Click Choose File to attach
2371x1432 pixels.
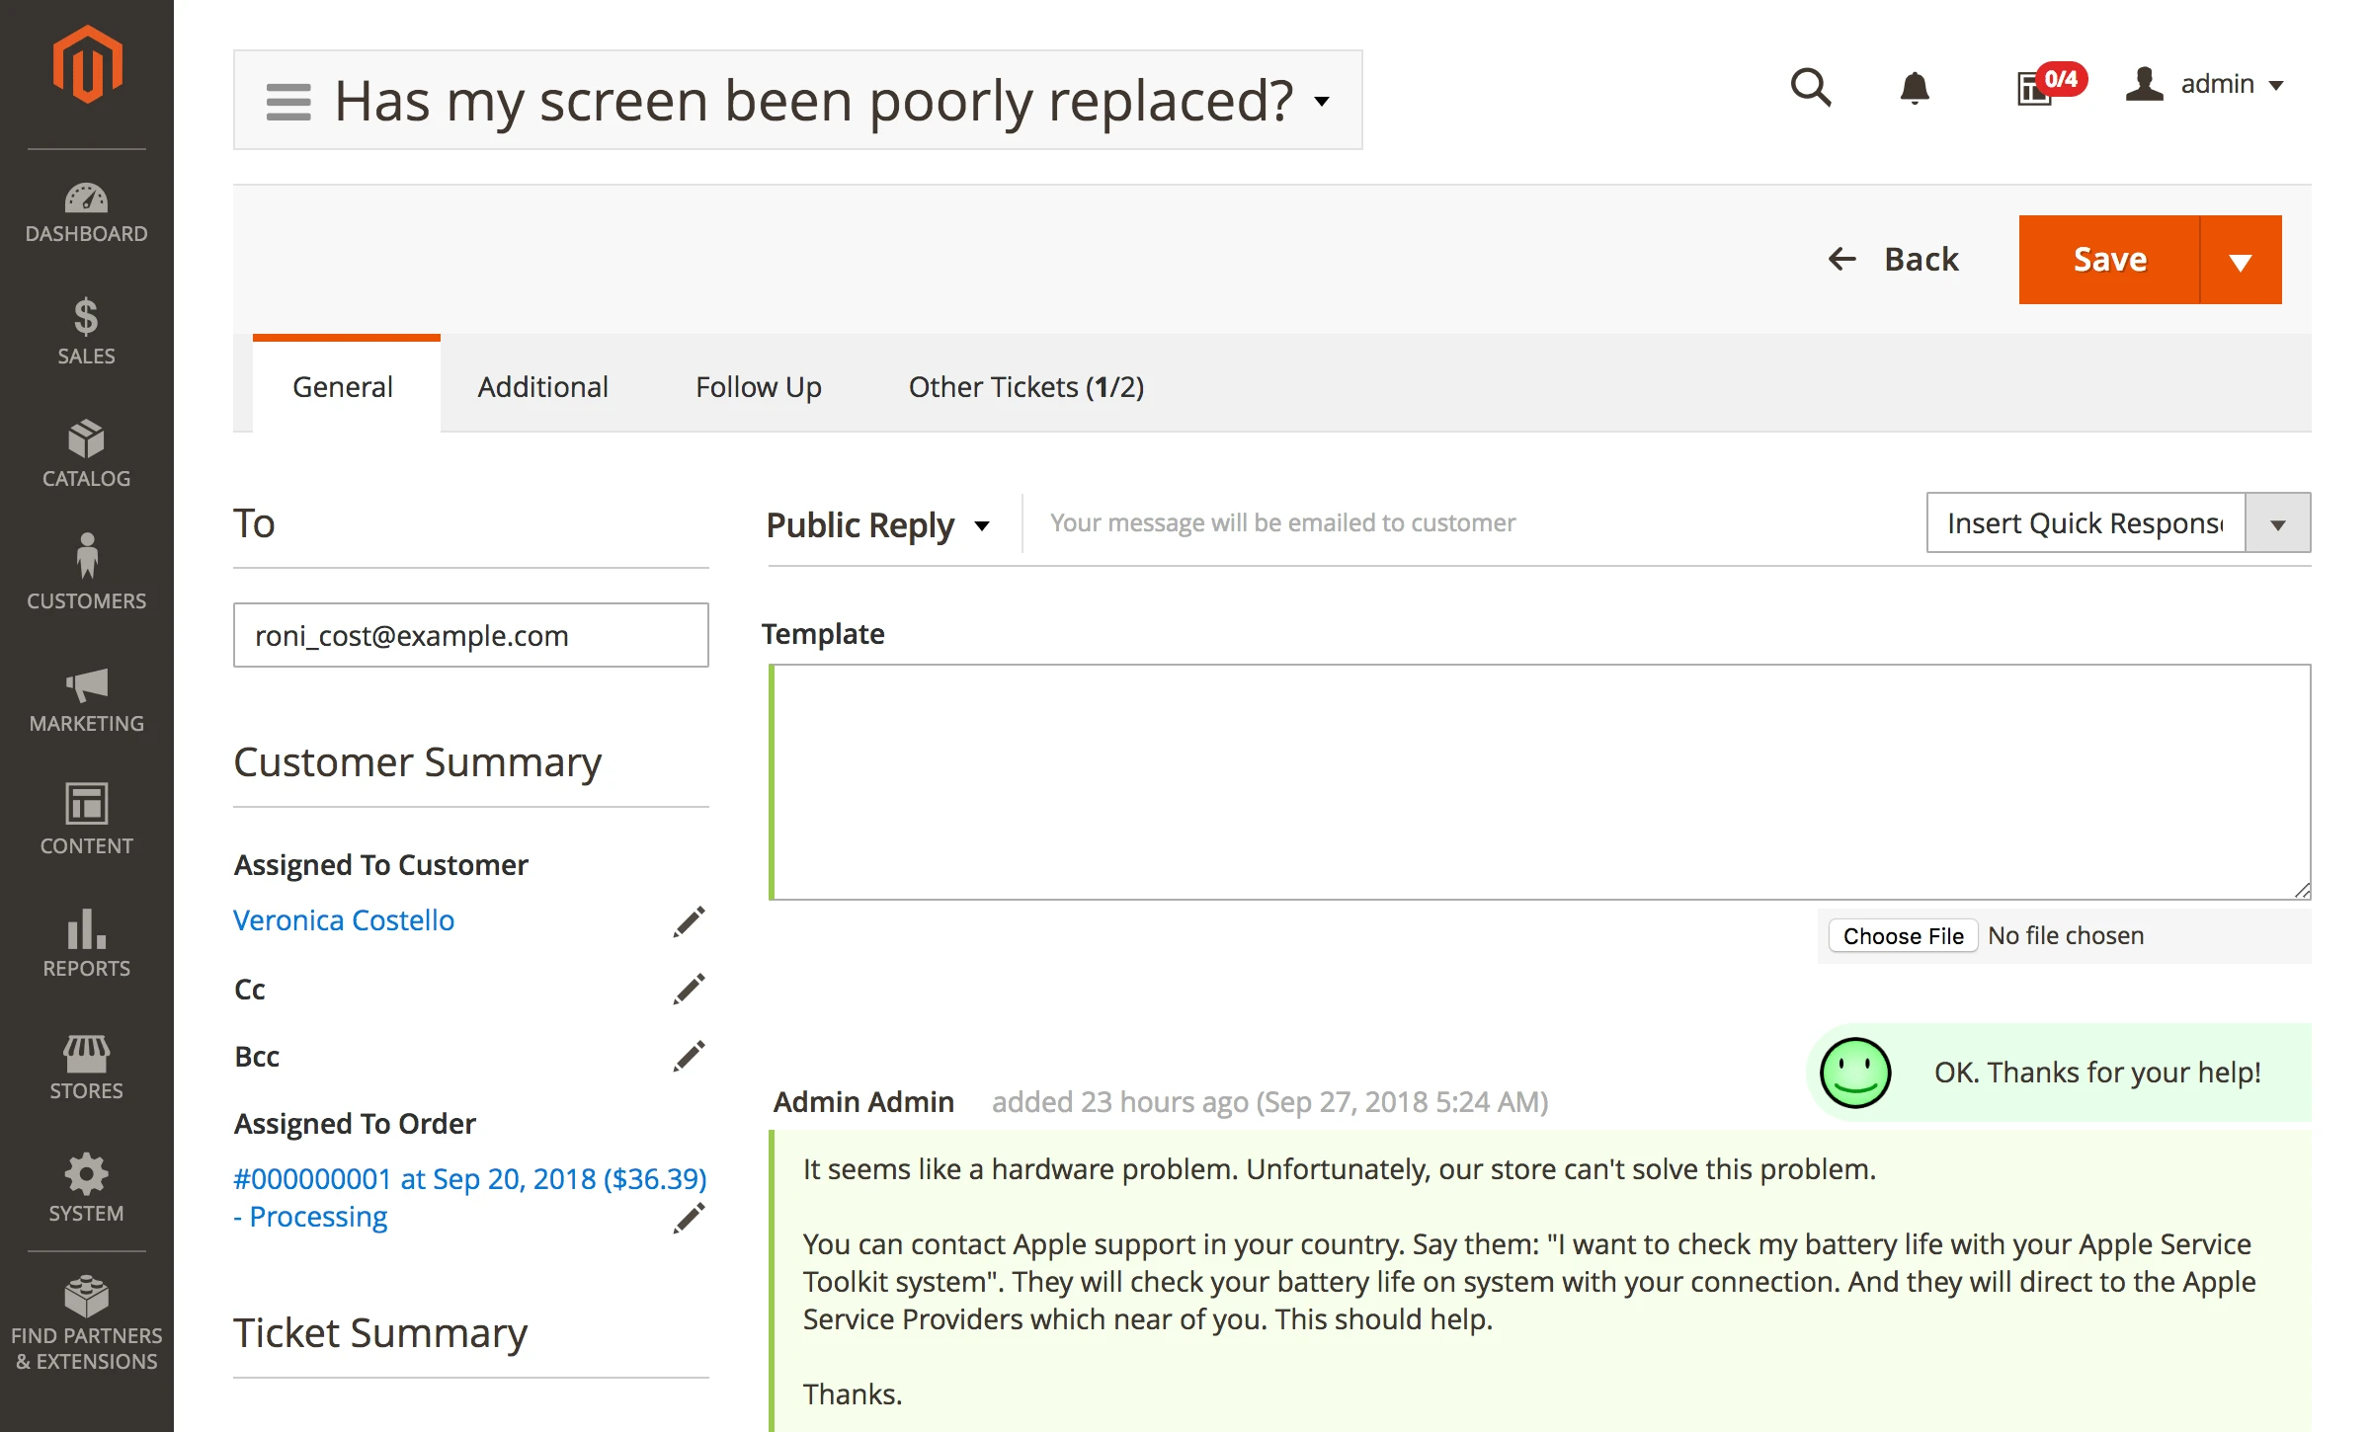pyautogui.click(x=1902, y=935)
